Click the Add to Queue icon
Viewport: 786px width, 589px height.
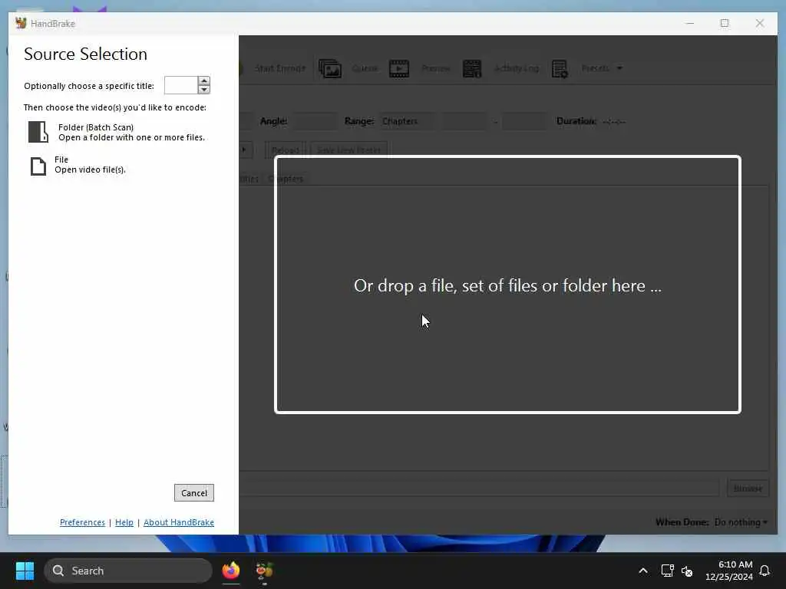point(330,68)
